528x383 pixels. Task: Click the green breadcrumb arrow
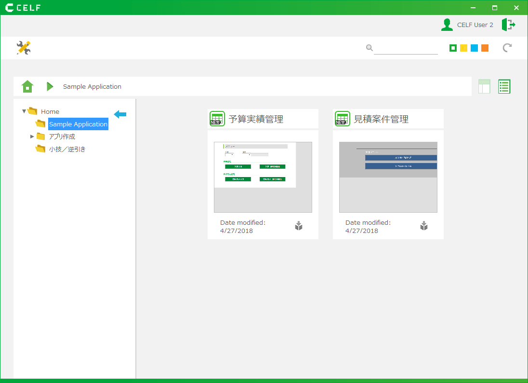tap(50, 86)
